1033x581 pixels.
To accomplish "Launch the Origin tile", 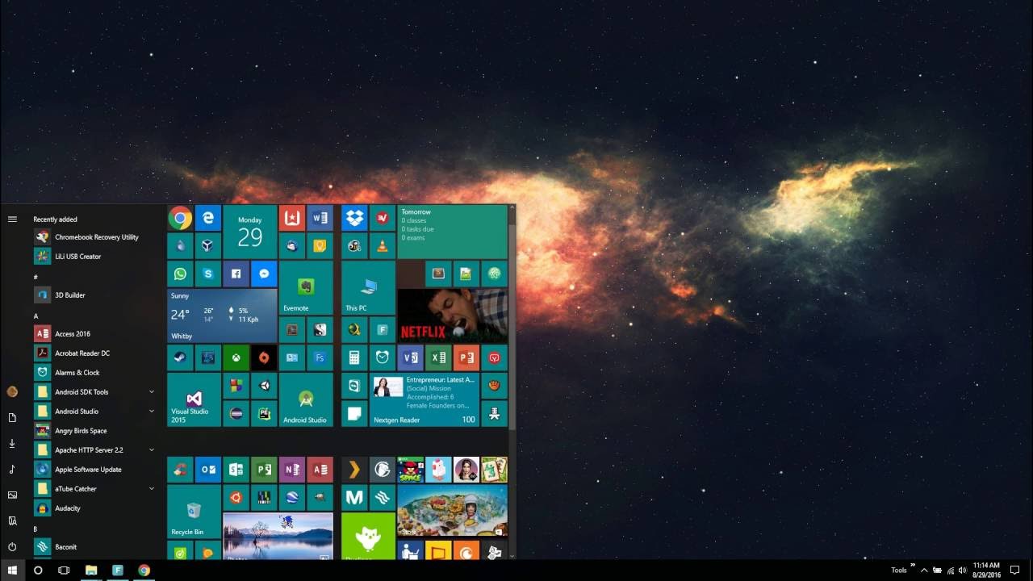I will 264,357.
